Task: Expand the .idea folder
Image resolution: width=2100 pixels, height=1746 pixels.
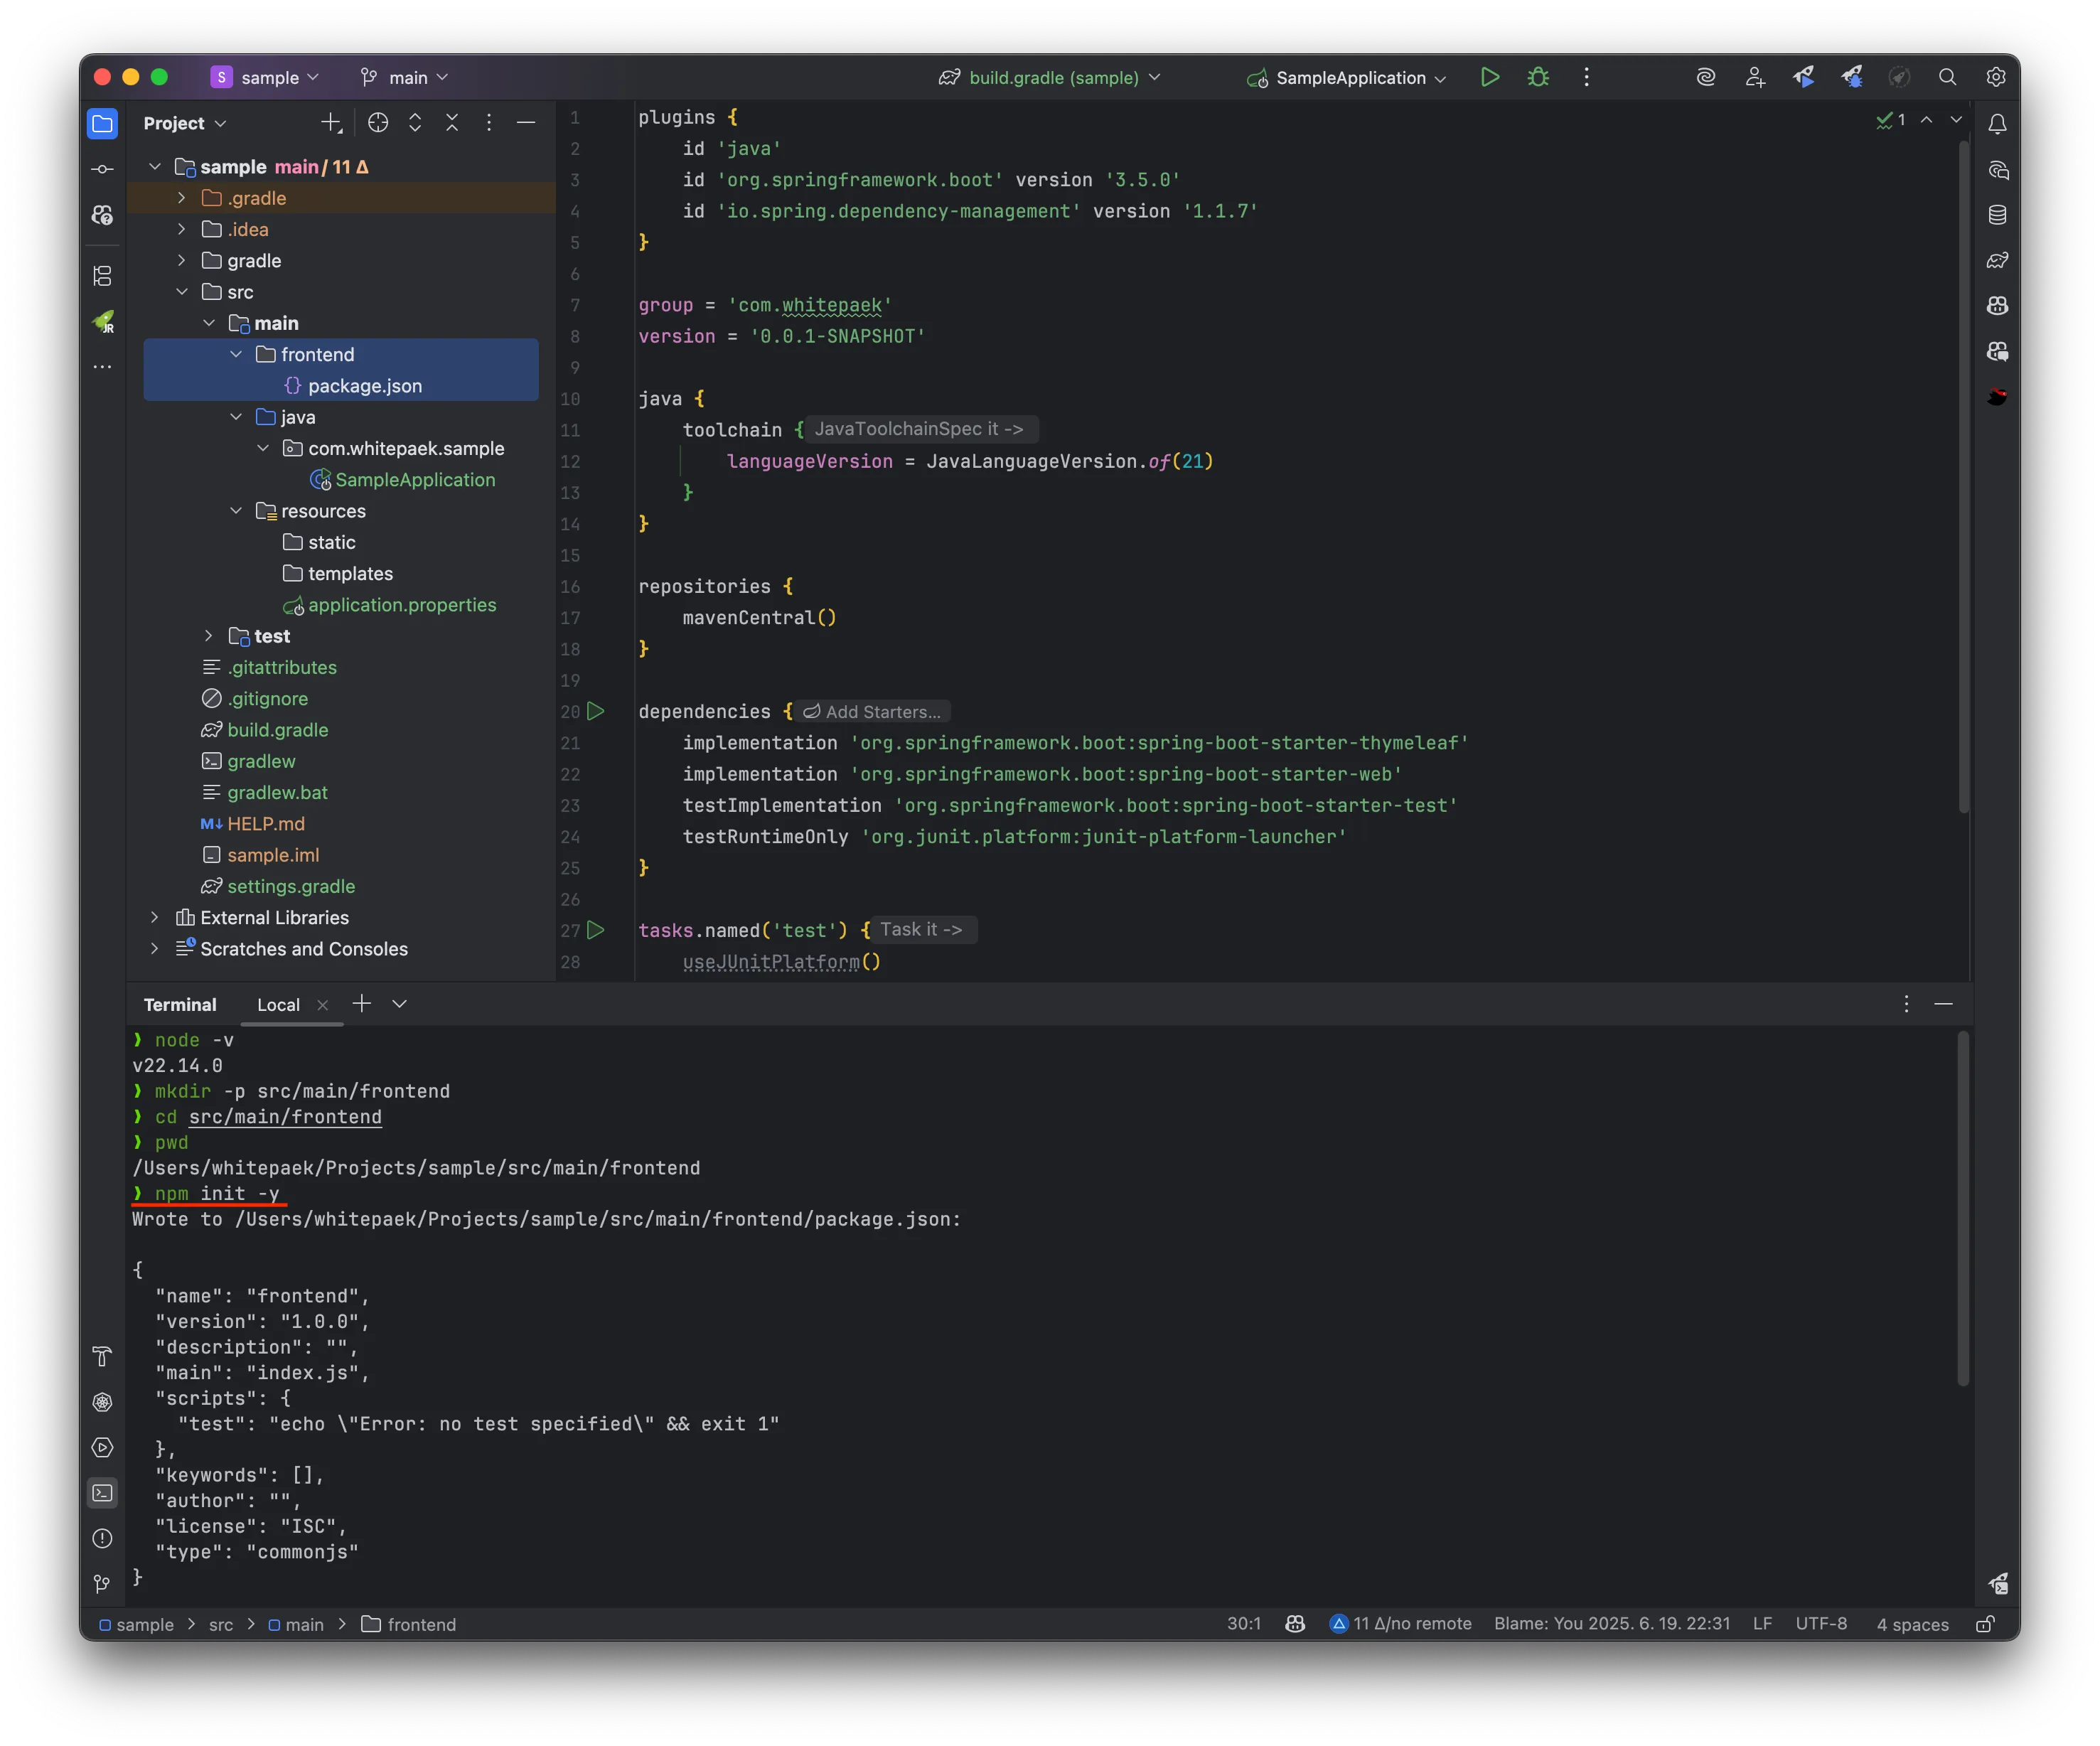Action: click(x=181, y=229)
